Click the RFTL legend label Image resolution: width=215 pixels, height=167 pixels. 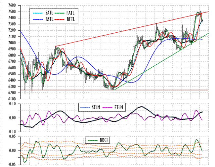71,19
